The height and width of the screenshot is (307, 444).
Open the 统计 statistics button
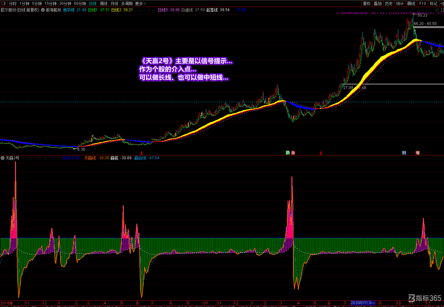(400, 4)
